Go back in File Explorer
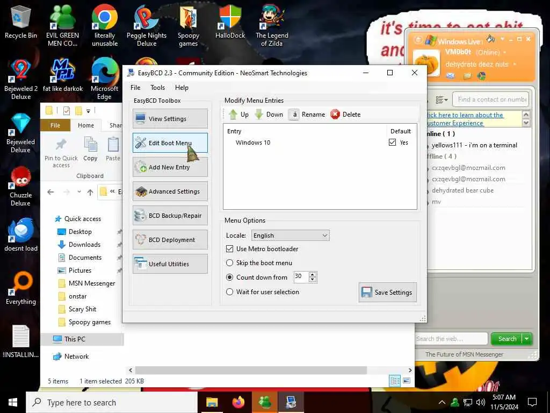Image resolution: width=550 pixels, height=413 pixels. (50, 192)
